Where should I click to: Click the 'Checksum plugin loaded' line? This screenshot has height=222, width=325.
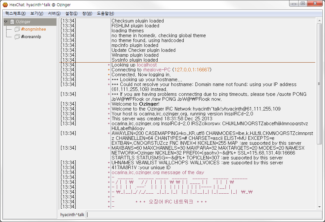(138, 21)
